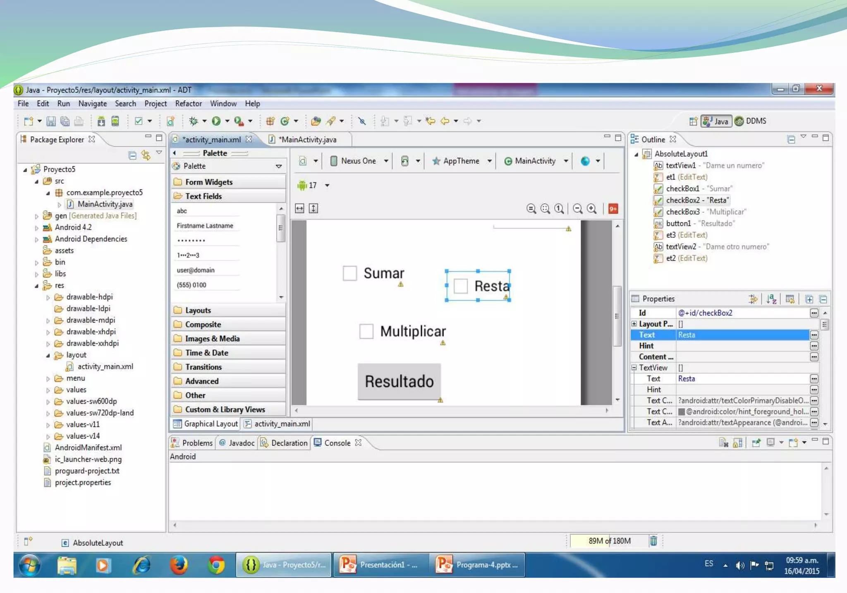Toggle the Multiplicar checkbox on the canvas
The height and width of the screenshot is (593, 847).
click(x=366, y=331)
